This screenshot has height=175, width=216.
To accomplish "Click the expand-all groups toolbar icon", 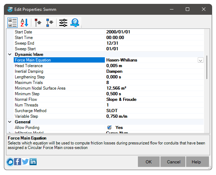I will tap(50, 22).
